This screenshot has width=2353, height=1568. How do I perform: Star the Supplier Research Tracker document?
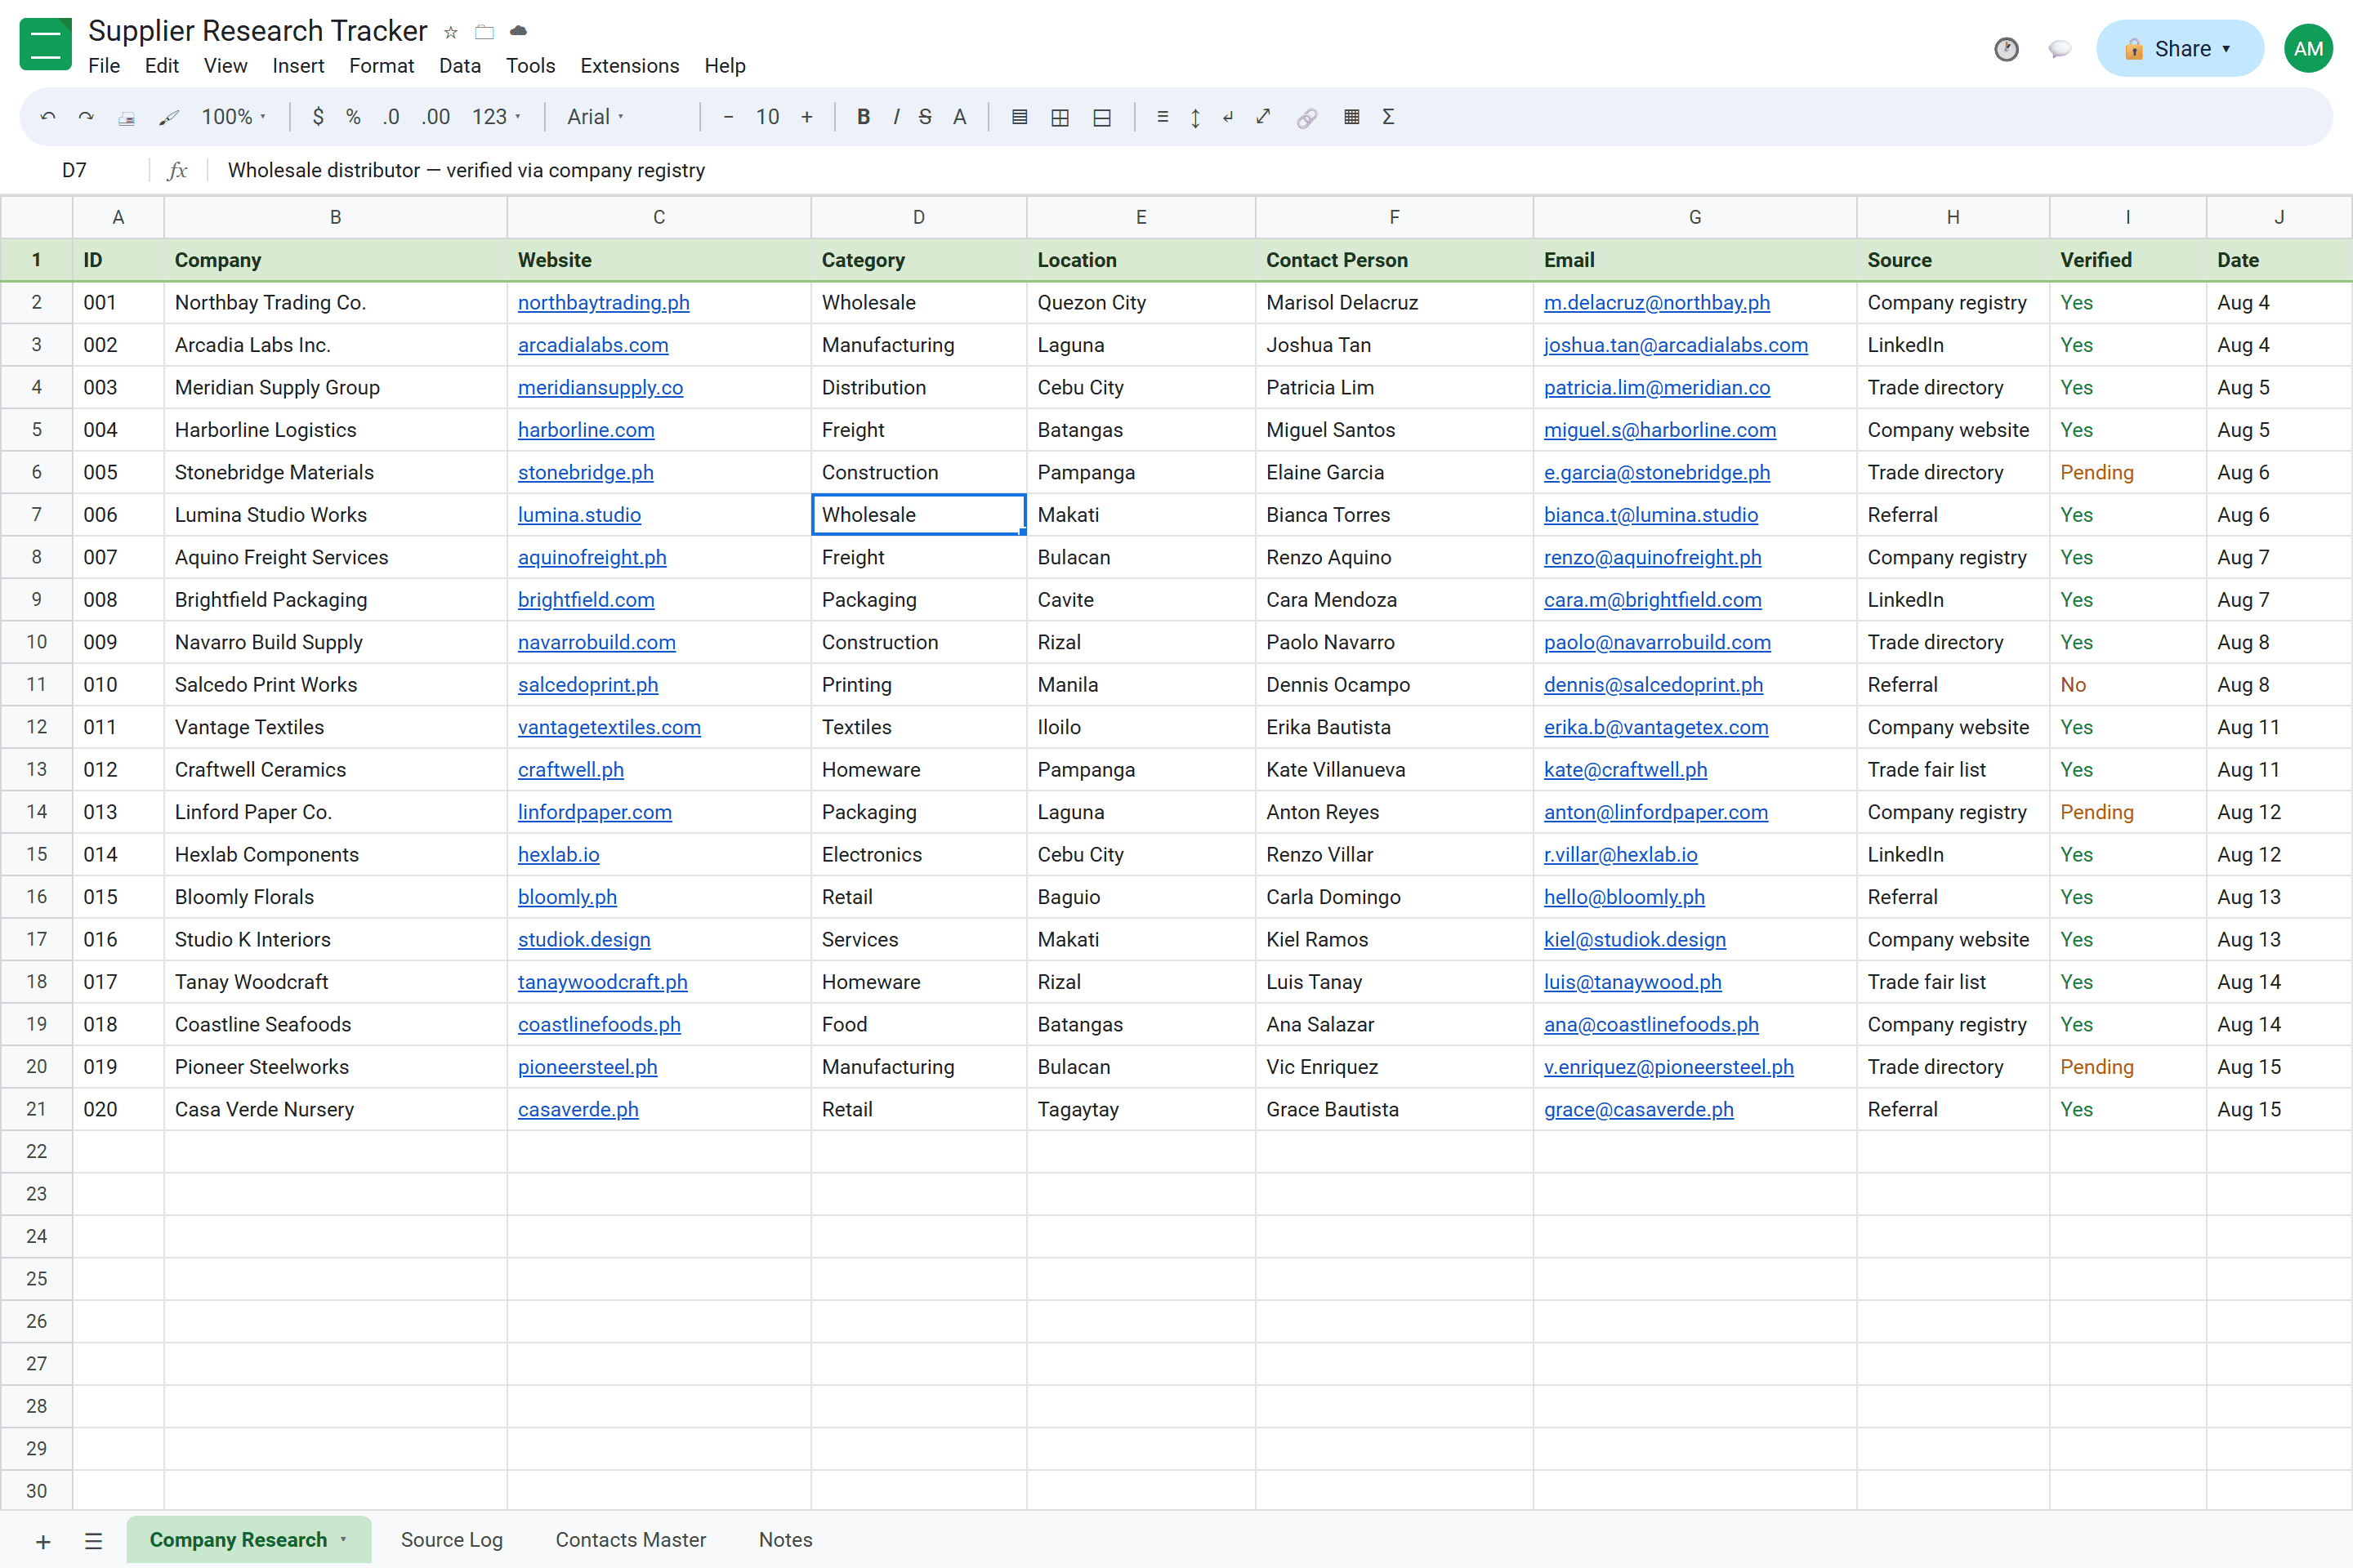[451, 32]
